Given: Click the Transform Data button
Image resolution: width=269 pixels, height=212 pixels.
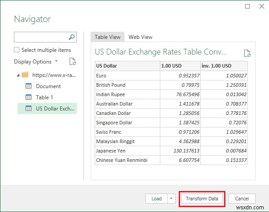Looking at the screenshot, I should [x=202, y=199].
